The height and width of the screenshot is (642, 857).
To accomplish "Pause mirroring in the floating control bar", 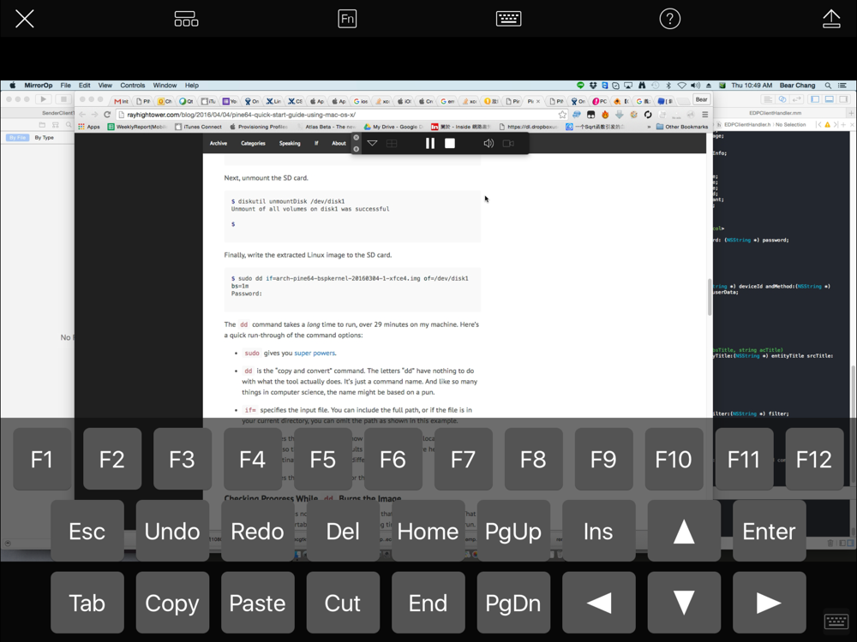I will point(430,143).
